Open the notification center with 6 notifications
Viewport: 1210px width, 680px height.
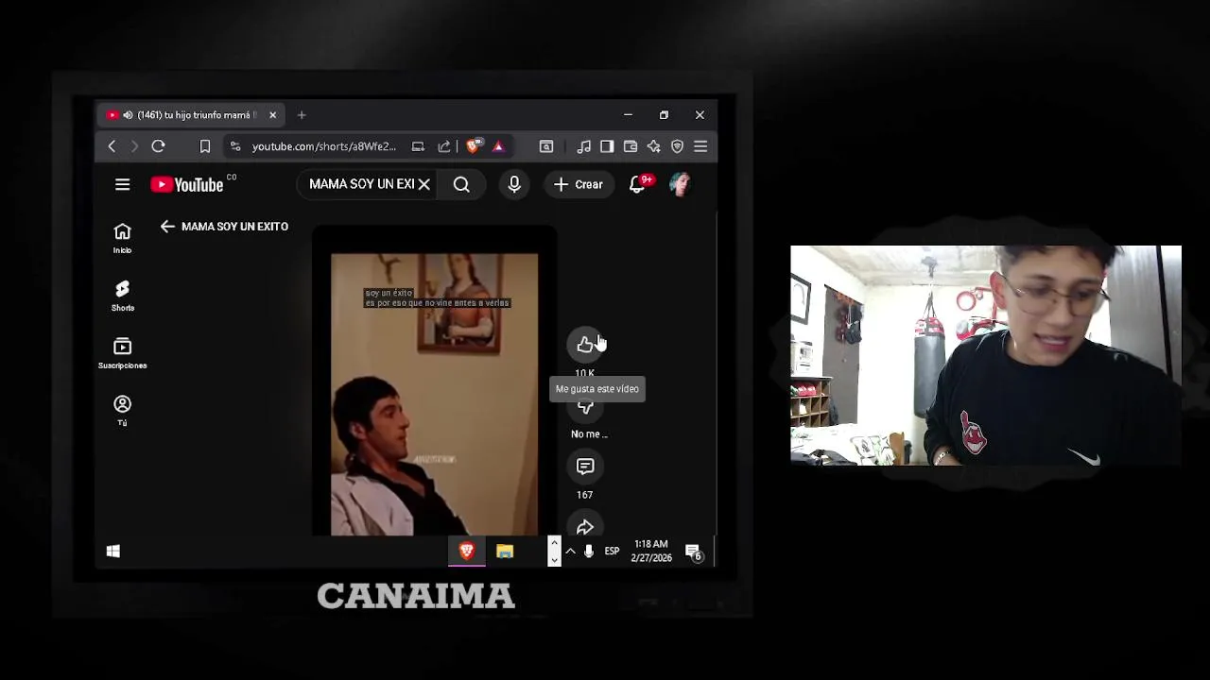pyautogui.click(x=694, y=552)
